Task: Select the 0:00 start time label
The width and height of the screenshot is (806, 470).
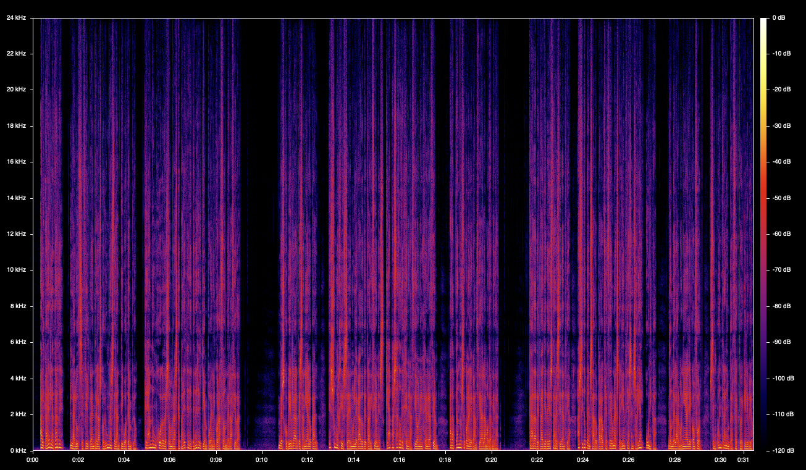Action: tap(33, 460)
